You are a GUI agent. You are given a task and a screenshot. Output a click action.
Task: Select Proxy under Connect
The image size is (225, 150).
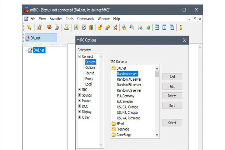[89, 78]
